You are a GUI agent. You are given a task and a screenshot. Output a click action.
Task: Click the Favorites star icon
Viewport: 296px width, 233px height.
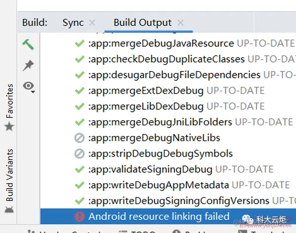(9, 126)
